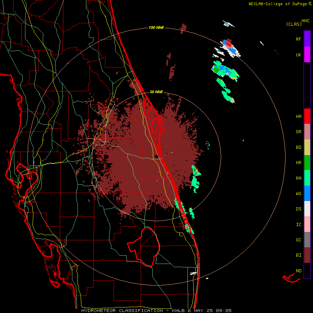Click the IC light pink legend swatch
The image size is (313, 313).
click(307, 224)
